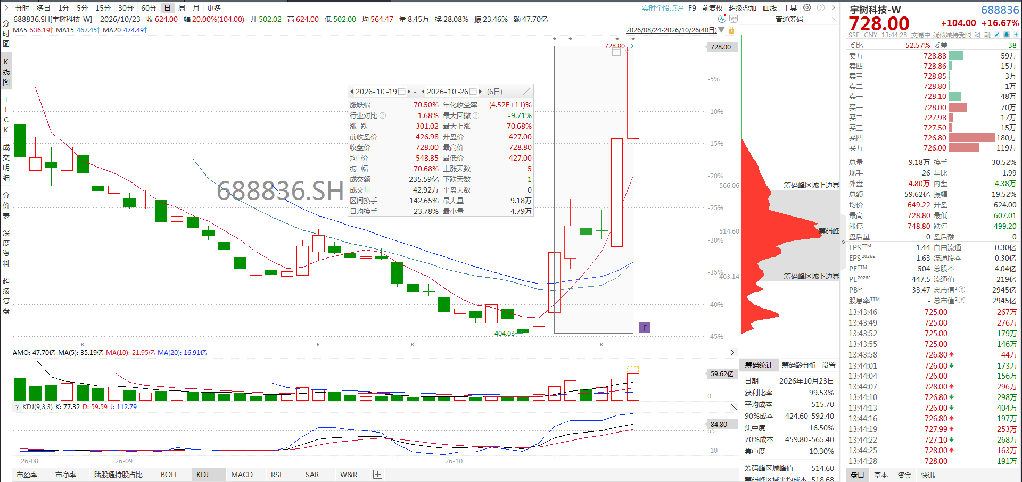Add stock to watchlist with the plus icon
The height and width of the screenshot is (482, 1022).
coord(1016,35)
